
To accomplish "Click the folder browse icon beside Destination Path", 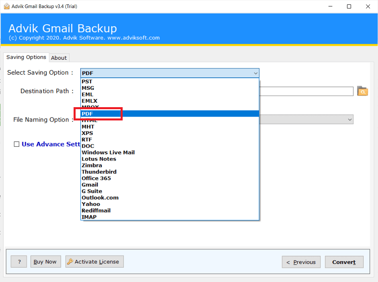I will (x=362, y=91).
